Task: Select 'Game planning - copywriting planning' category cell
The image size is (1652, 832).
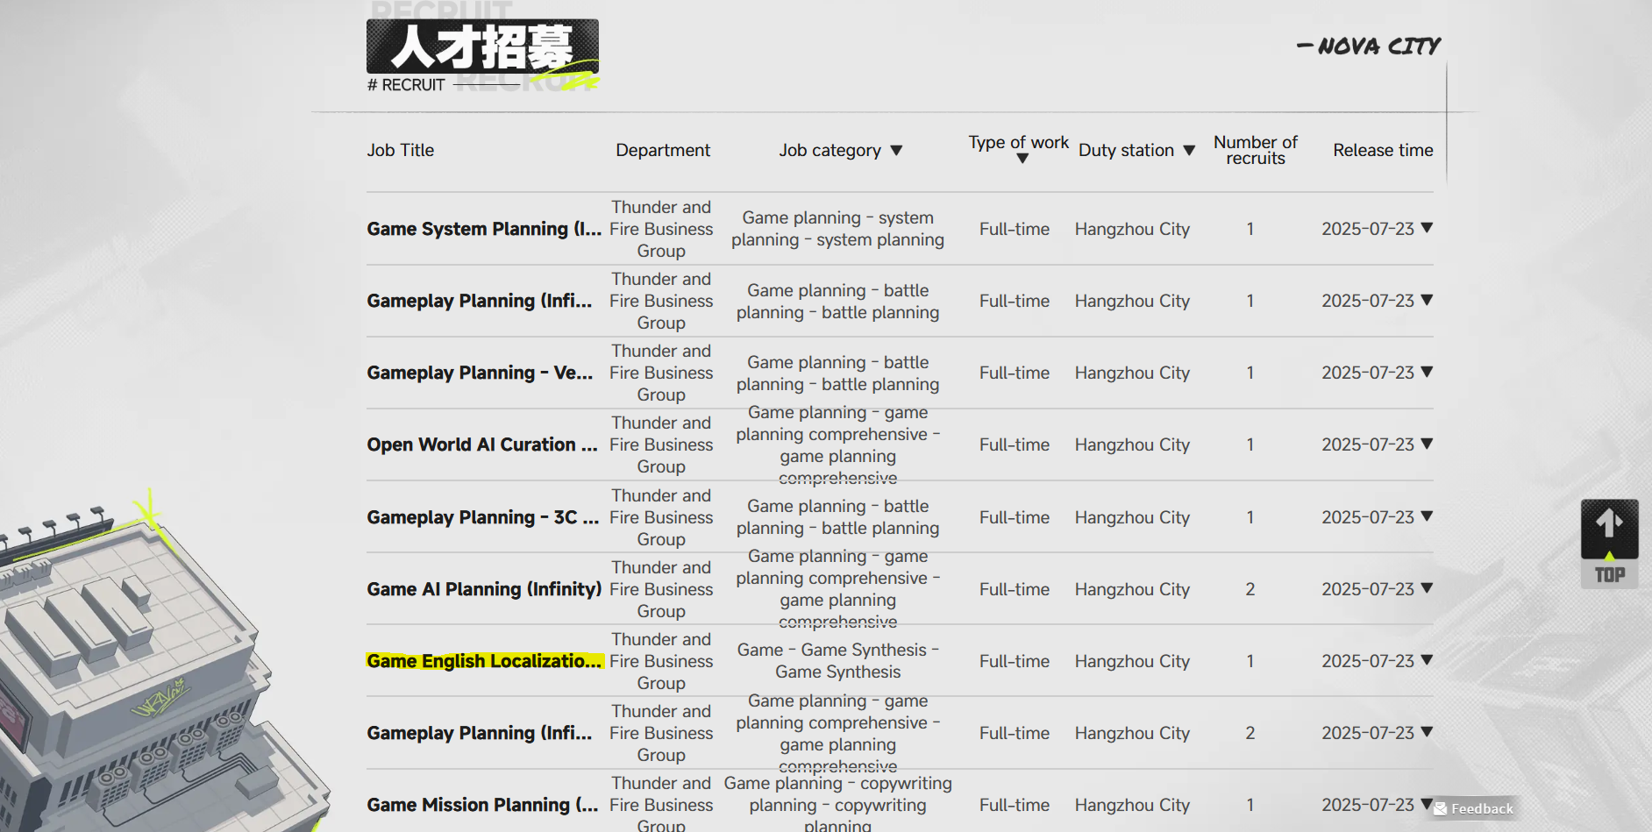Action: pos(837,805)
